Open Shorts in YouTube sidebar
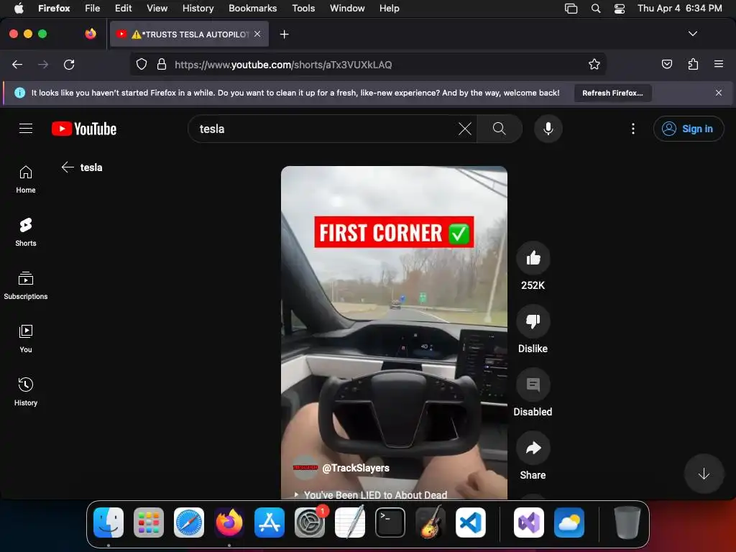Screen dimensions: 736x552 [26, 232]
